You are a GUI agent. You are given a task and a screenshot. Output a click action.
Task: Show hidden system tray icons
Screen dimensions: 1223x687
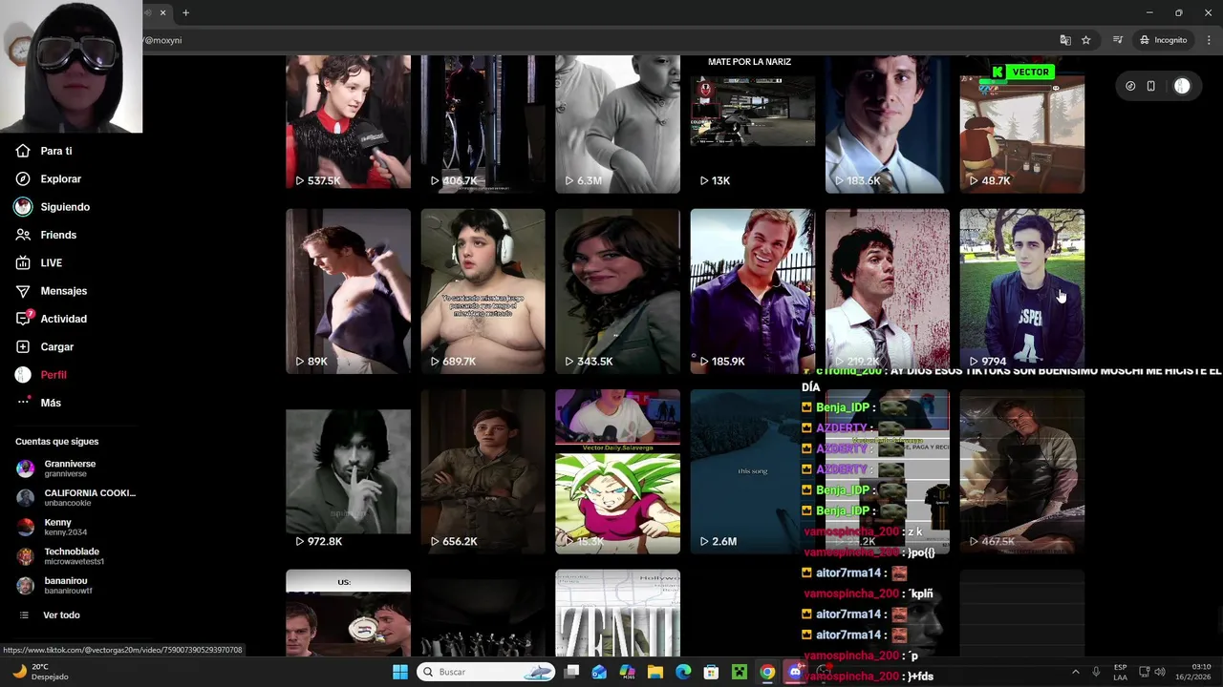[x=1075, y=672]
